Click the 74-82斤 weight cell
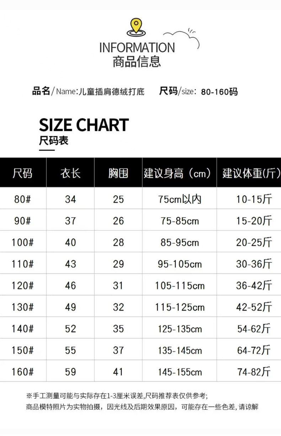Viewport: 281px width, 436px height. click(x=254, y=372)
